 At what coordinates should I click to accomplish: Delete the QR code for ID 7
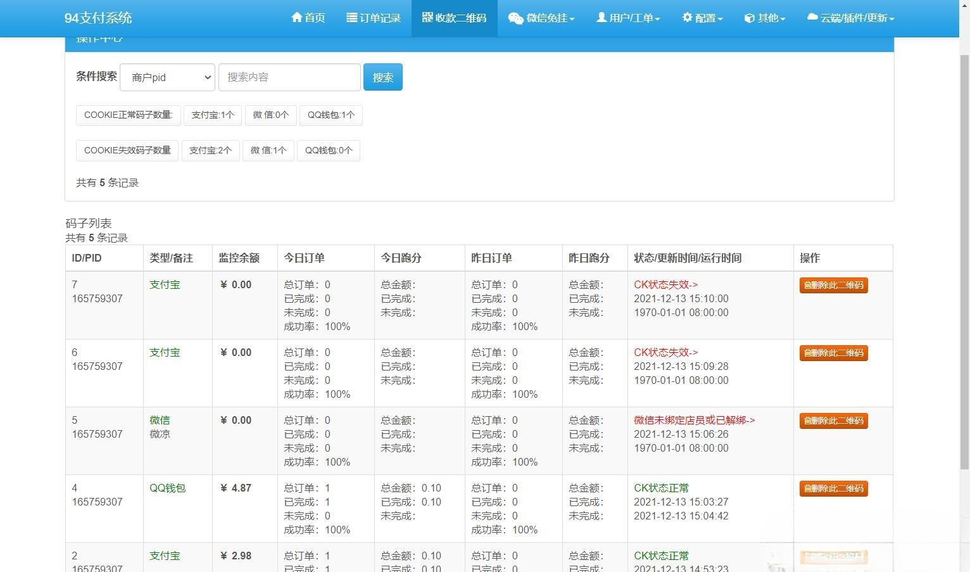(x=833, y=285)
